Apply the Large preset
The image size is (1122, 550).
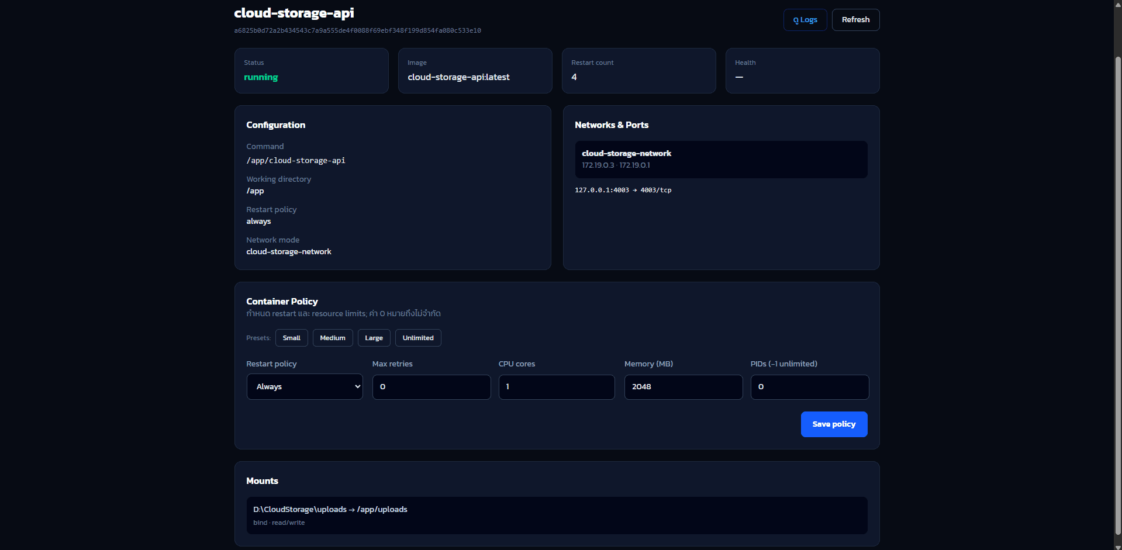click(374, 338)
